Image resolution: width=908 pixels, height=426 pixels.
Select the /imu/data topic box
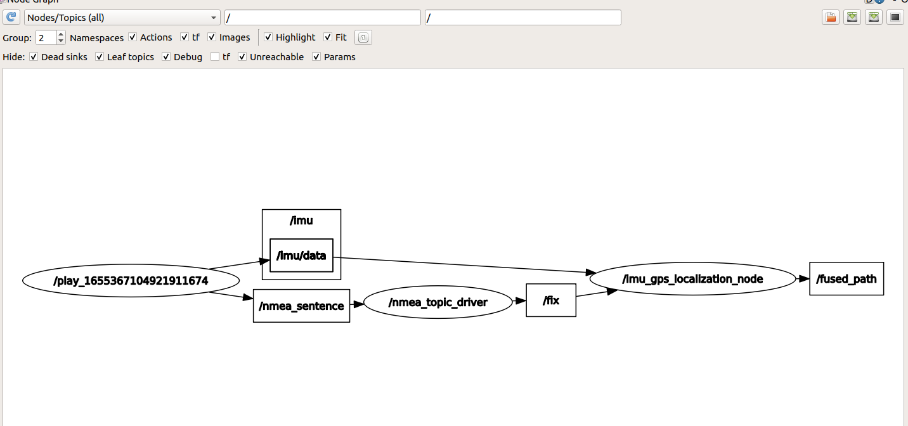click(x=301, y=255)
